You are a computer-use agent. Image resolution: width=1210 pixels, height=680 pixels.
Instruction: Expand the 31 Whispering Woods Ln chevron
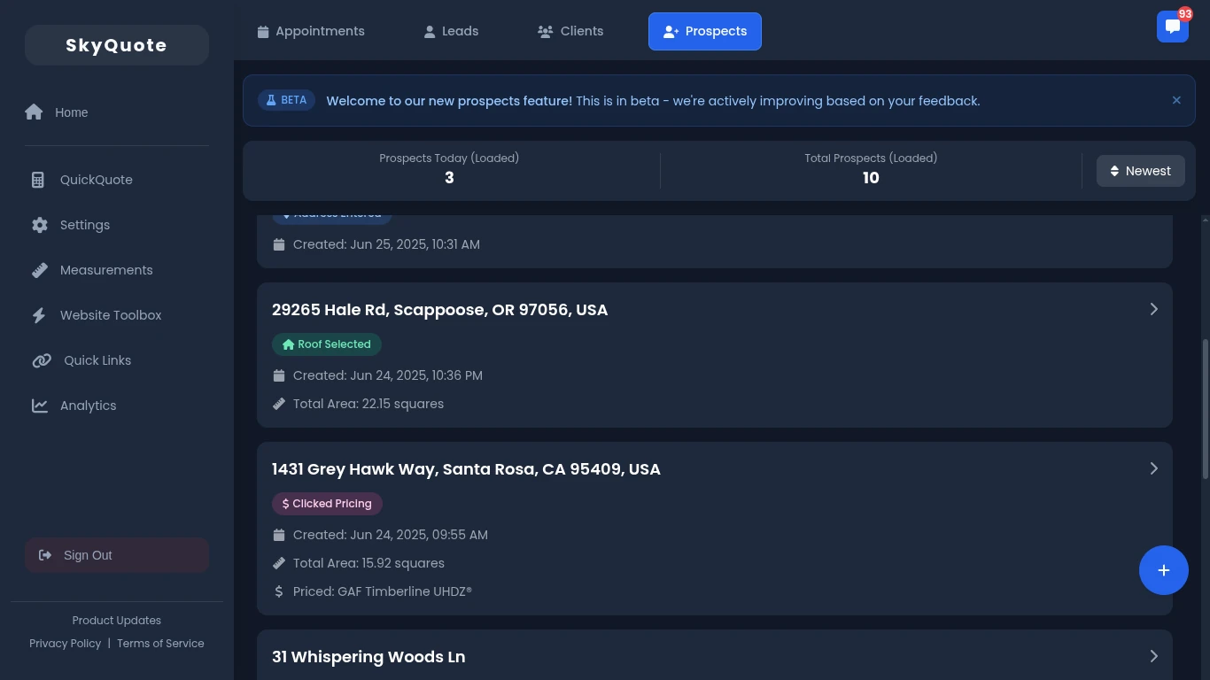(1153, 656)
